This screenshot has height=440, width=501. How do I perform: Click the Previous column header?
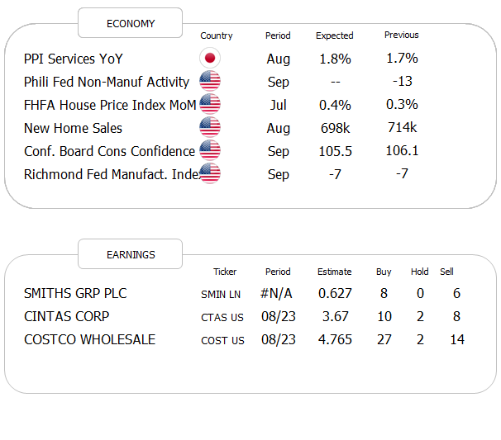(x=401, y=35)
